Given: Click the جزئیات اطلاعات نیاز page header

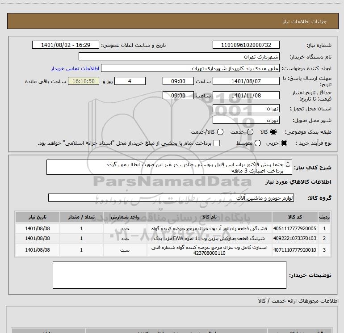Looking at the screenshot, I should pos(305,21).
